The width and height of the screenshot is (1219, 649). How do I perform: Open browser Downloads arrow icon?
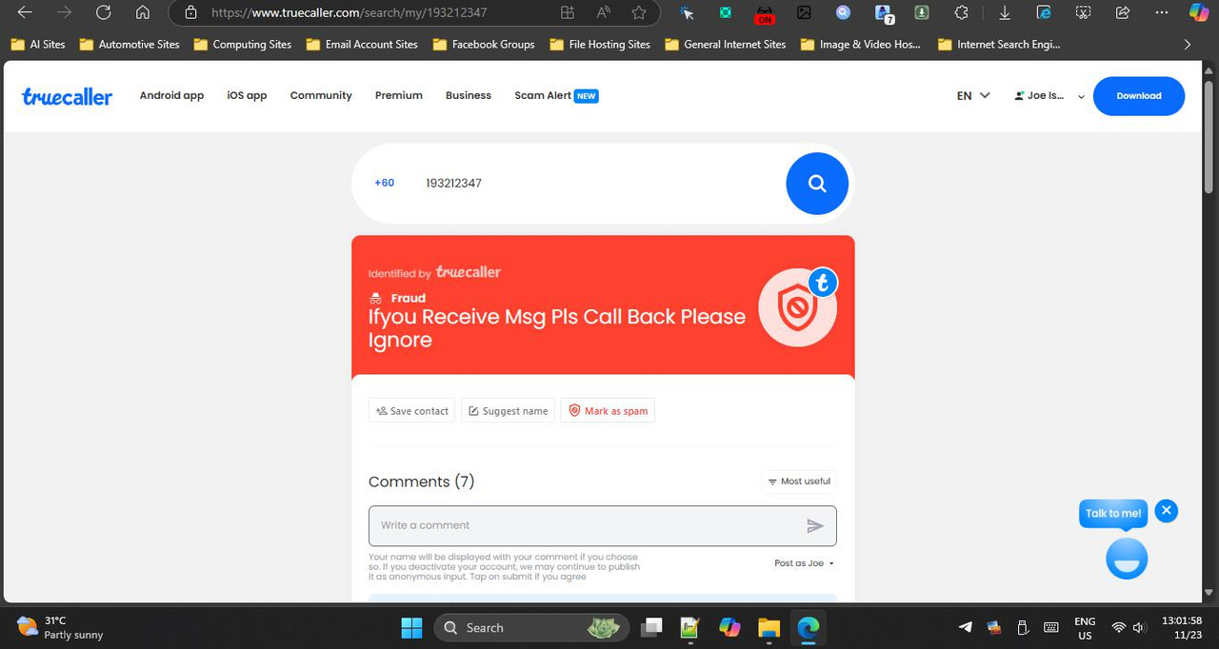pos(1004,13)
